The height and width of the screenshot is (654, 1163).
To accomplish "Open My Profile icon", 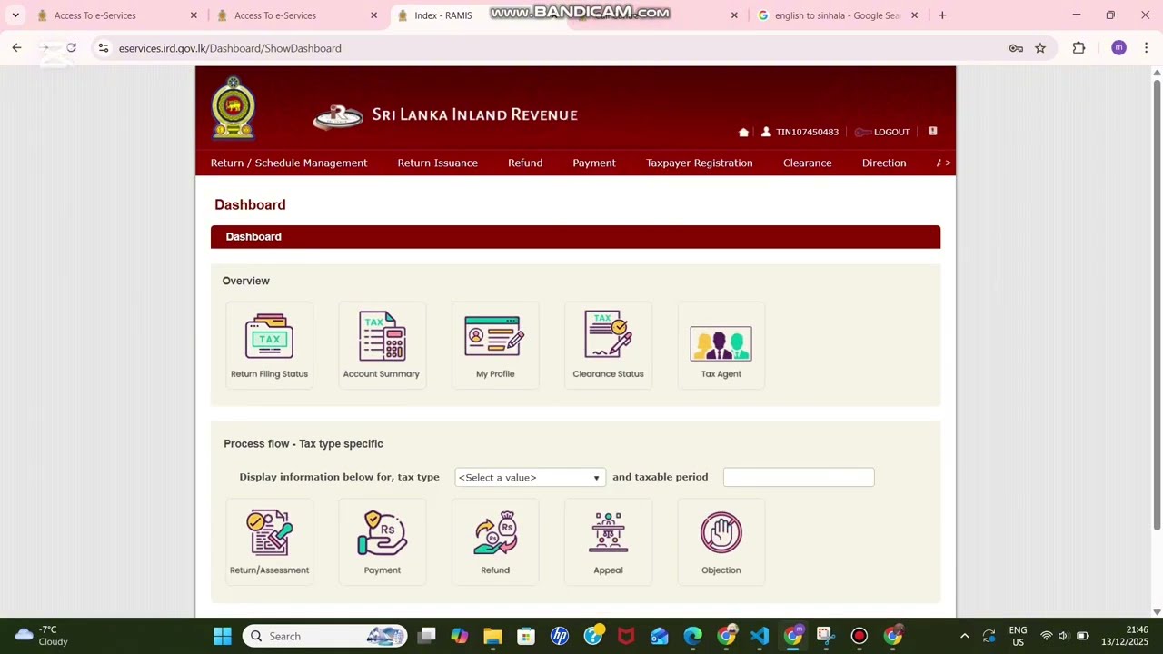I will coord(495,345).
